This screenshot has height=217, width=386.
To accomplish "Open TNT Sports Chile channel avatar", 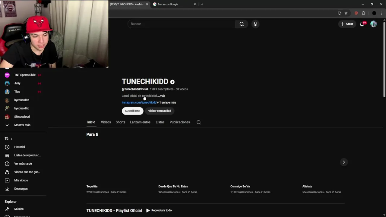I will [7, 75].
